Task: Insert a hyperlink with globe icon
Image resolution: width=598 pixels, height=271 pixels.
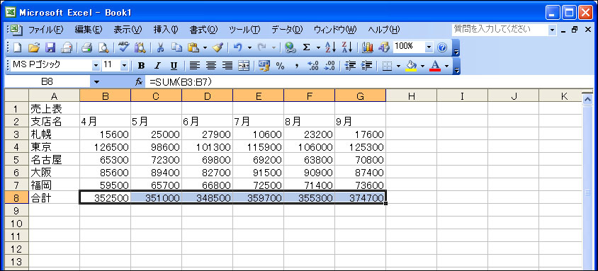Action: (x=290, y=47)
